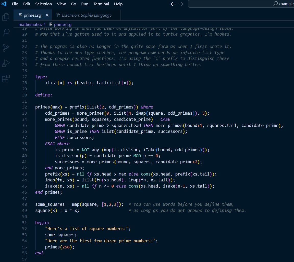This screenshot has width=294, height=262.
Task: Close the primes.sg tab
Action: pos(47,15)
